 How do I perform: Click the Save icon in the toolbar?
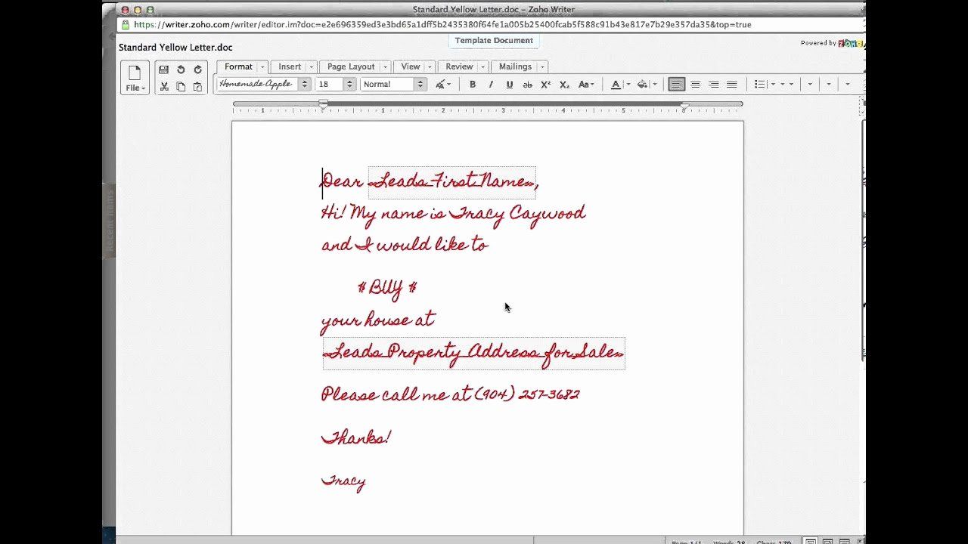click(164, 70)
